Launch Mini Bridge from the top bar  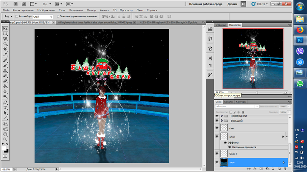24,4
